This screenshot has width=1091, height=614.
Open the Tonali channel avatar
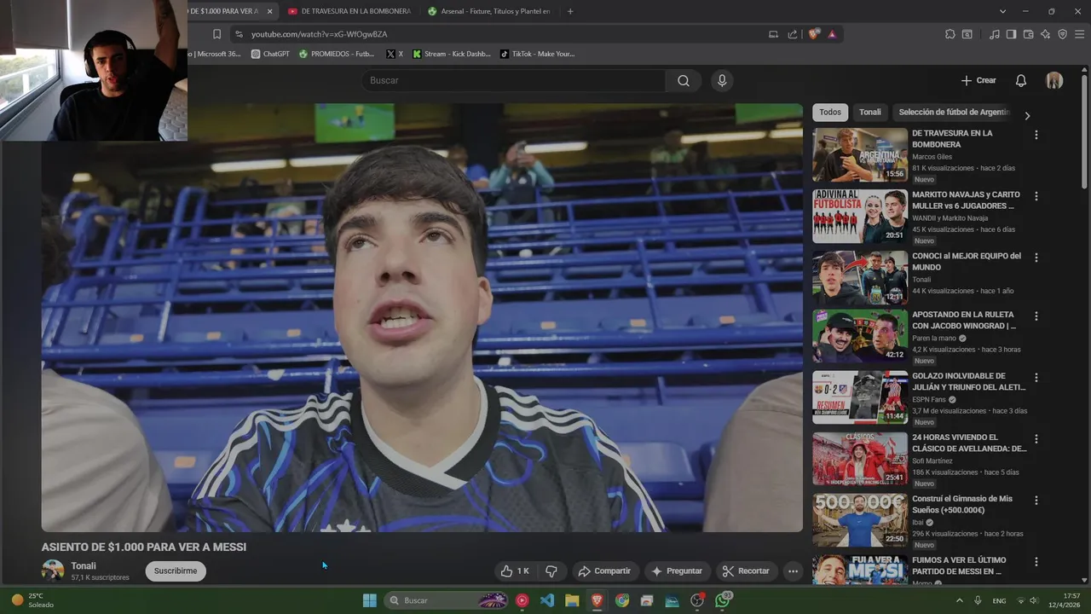(53, 571)
